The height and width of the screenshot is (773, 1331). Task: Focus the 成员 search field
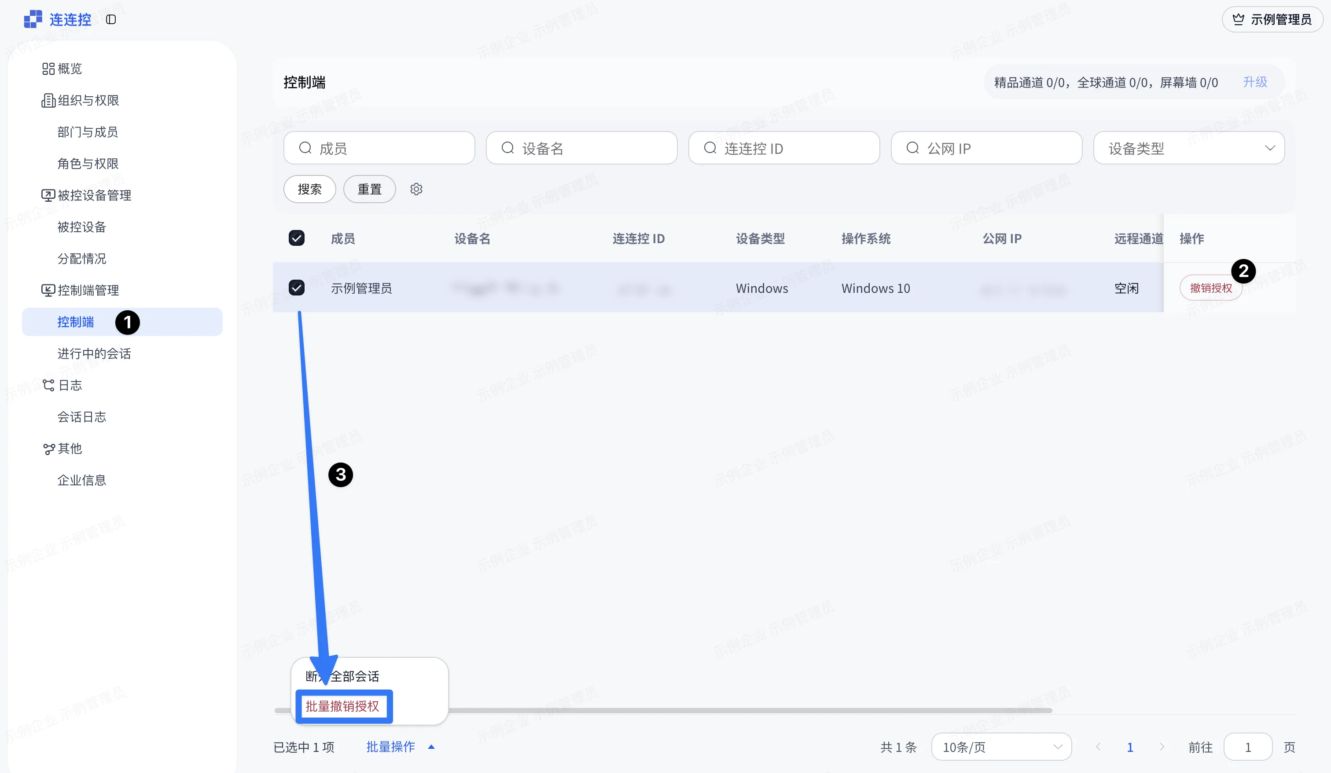click(x=379, y=148)
